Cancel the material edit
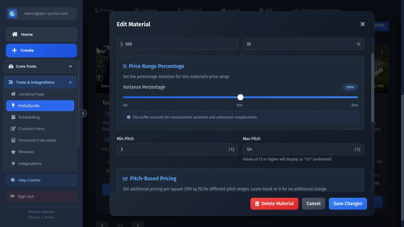This screenshot has height=227, width=404. coord(313,203)
